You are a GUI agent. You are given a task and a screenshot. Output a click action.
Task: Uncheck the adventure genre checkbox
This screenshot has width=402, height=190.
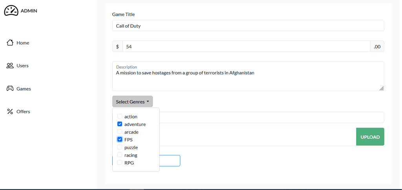pos(120,124)
